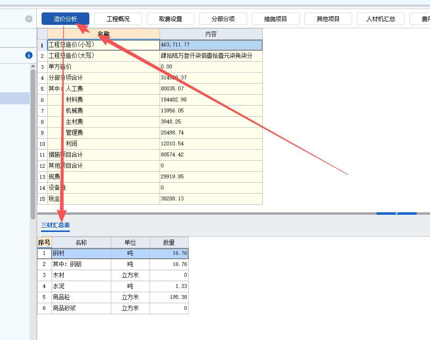Click the 内容 column header
Screen dimensions: 430x340
[x=211, y=34]
